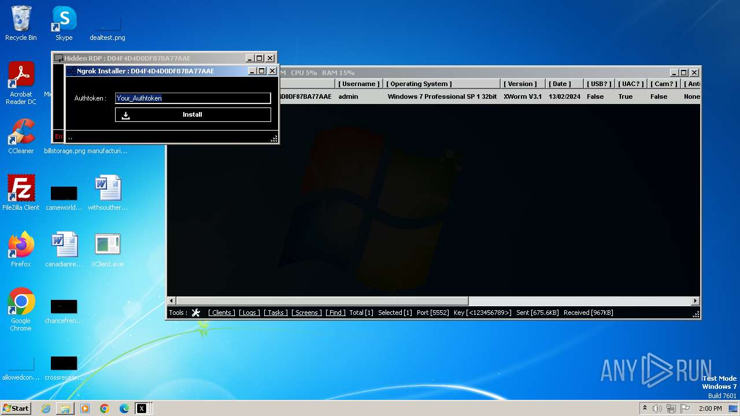740x416 pixels.
Task: Select the canadianre... Word document icon
Action: point(64,250)
